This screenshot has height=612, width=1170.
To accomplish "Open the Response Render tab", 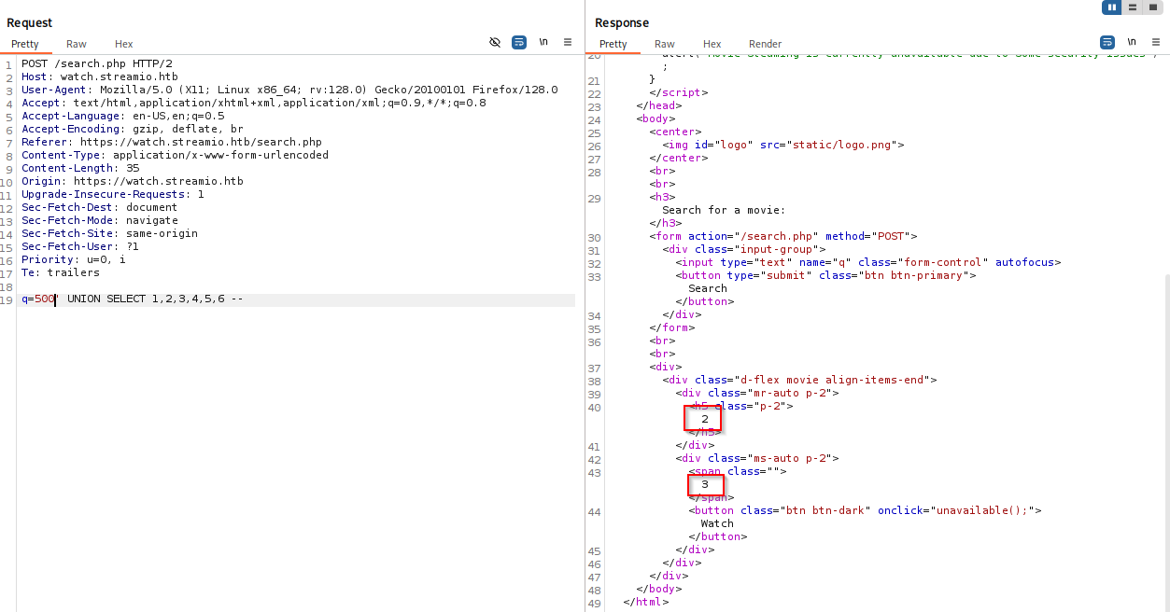I will coord(766,44).
